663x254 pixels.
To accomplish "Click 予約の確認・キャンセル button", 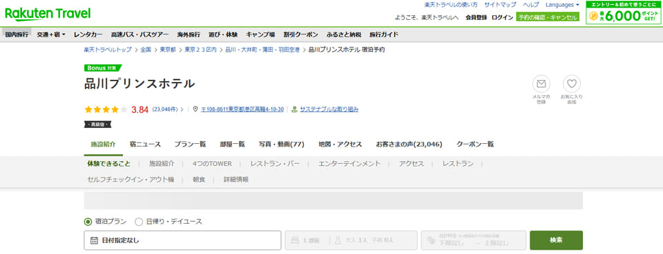I will point(547,17).
